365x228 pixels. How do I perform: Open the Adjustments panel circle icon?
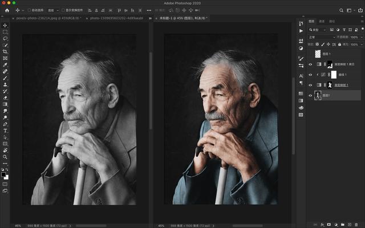[x=301, y=48]
